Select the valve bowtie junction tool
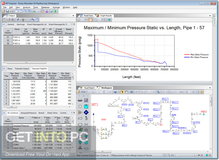 click(86, 124)
